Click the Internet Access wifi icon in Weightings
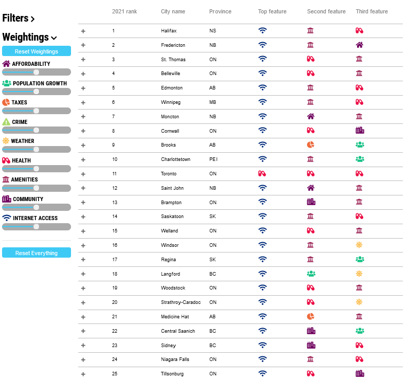Screen dimensions: 408x379 7,218
